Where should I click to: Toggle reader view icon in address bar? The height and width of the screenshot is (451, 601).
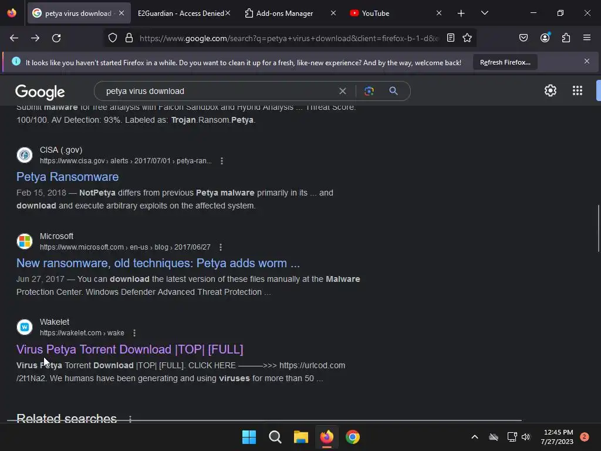[x=451, y=38]
